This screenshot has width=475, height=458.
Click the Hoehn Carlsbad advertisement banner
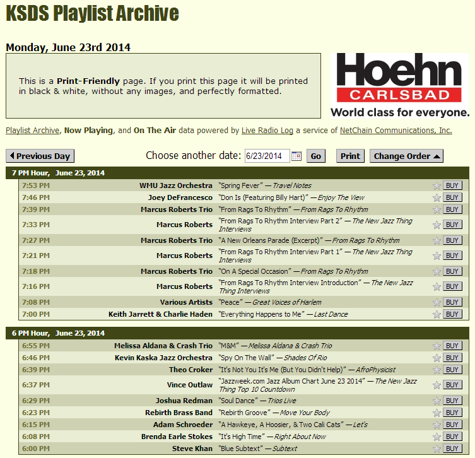400,85
